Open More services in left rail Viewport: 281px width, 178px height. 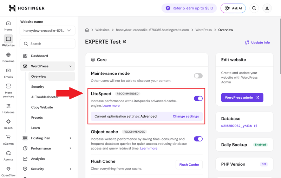(x=8, y=91)
